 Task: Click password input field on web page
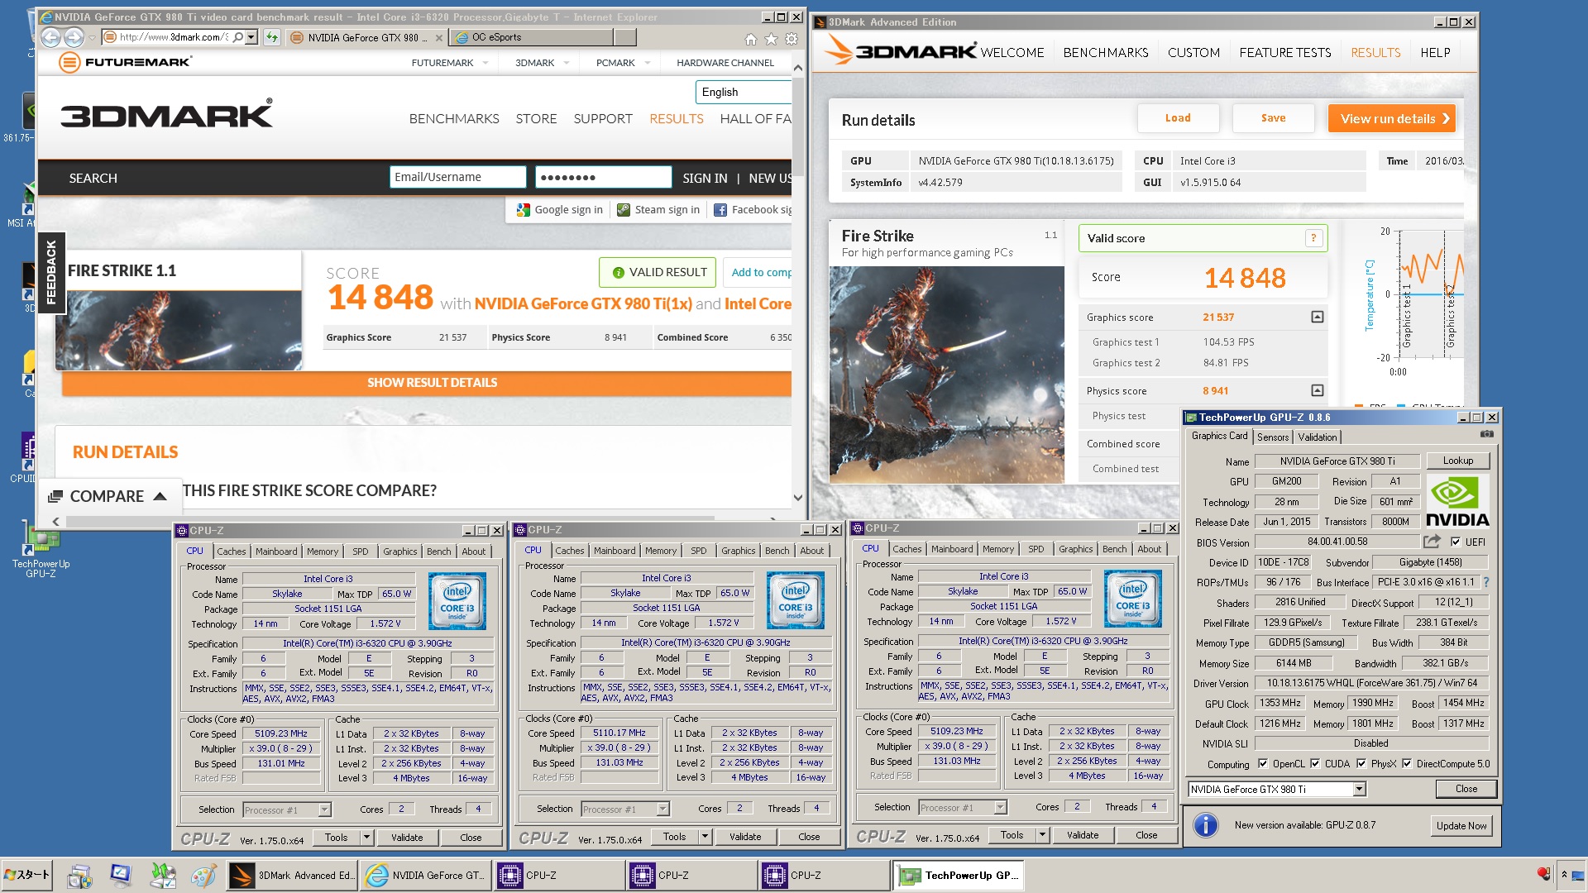[x=603, y=177]
